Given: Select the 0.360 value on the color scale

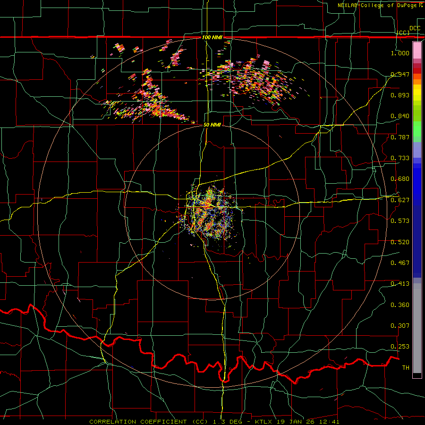Looking at the screenshot, I should click(400, 305).
